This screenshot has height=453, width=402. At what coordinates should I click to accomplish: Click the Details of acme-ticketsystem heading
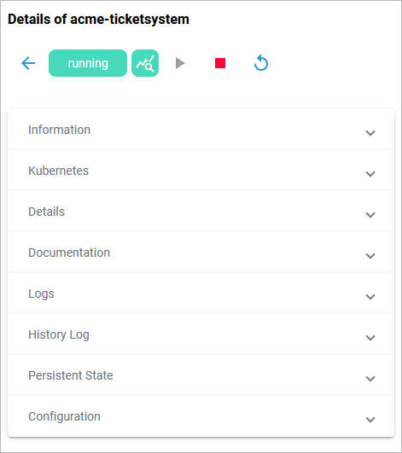pyautogui.click(x=98, y=20)
